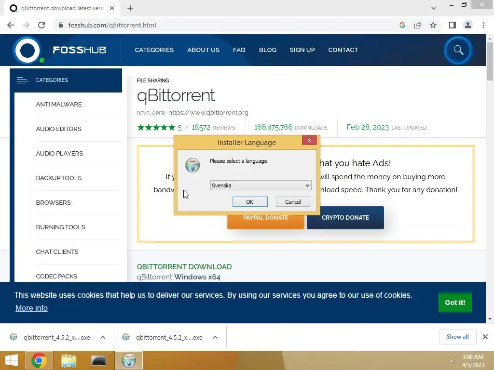Expand second download item options chevron
Image resolution: width=494 pixels, height=370 pixels.
tap(215, 337)
